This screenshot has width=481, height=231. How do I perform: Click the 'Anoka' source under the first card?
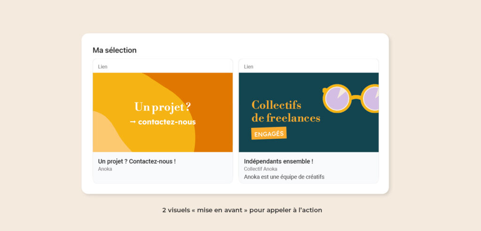[105, 169]
